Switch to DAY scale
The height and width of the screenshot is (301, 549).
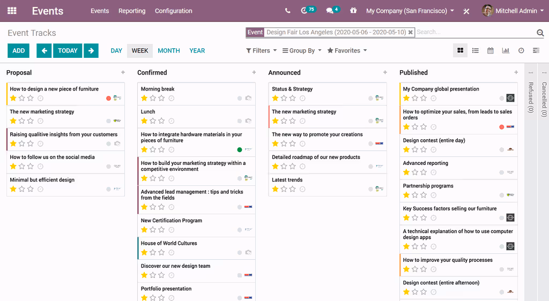point(116,51)
